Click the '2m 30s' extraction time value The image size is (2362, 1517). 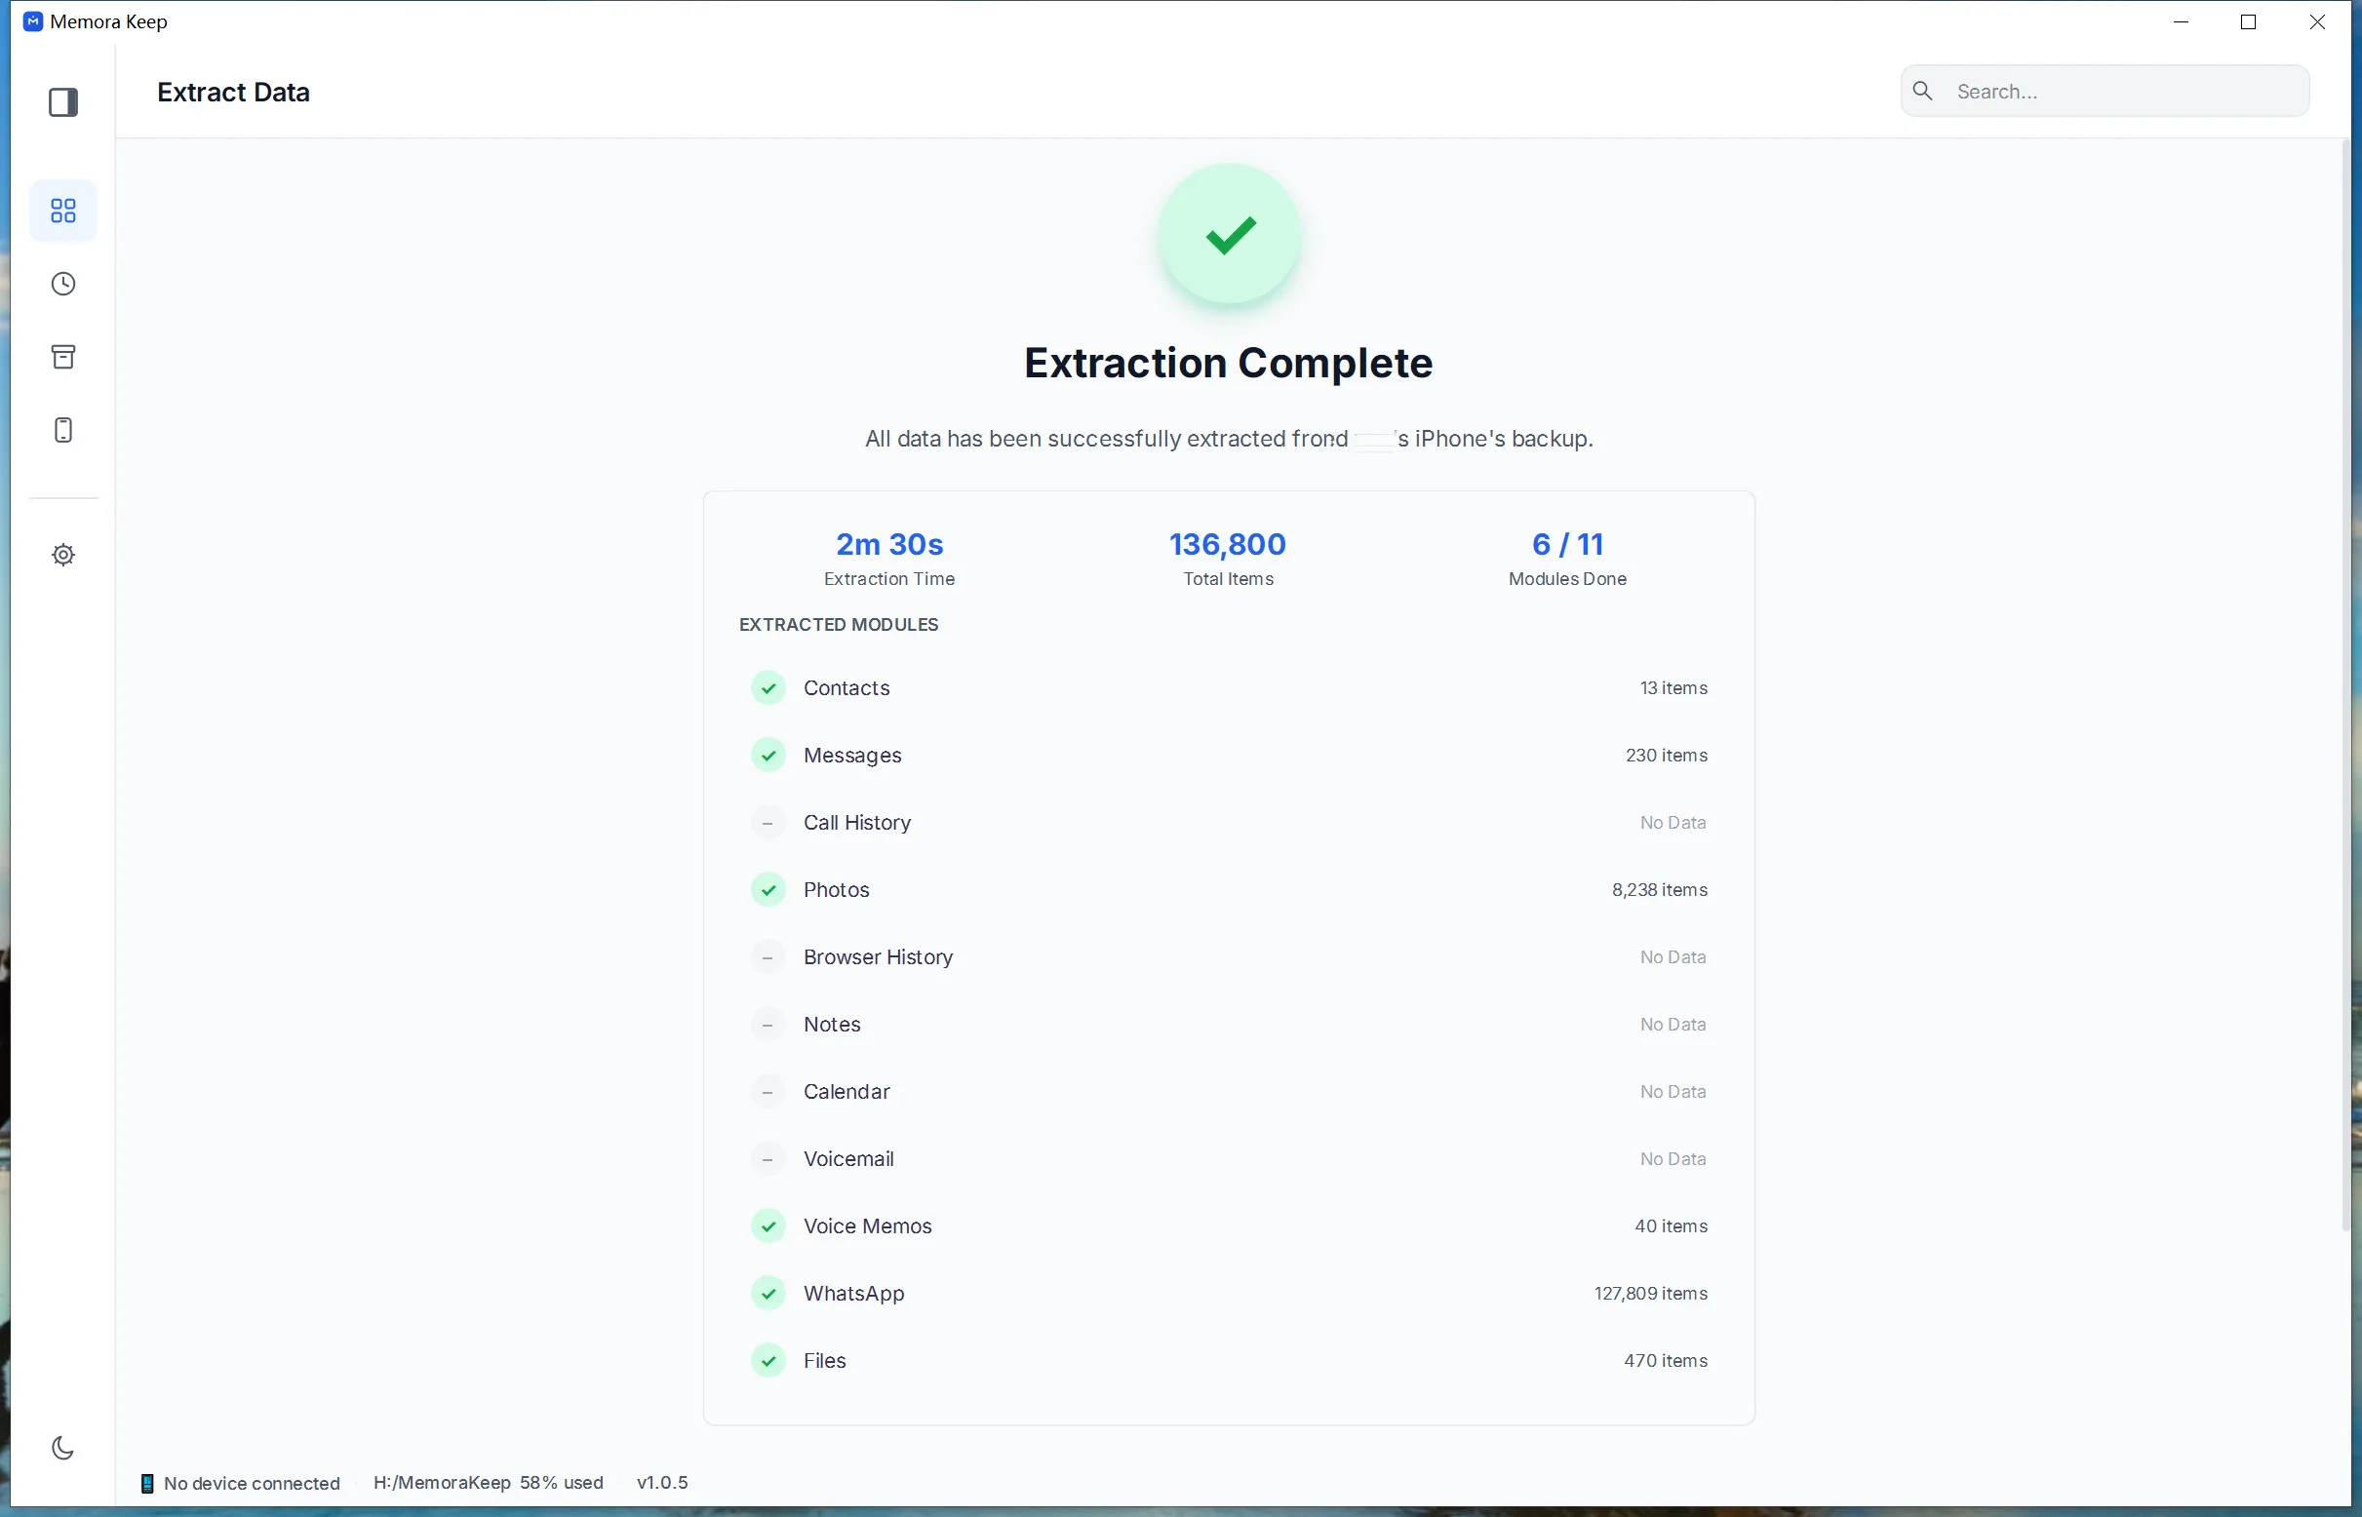[888, 544]
